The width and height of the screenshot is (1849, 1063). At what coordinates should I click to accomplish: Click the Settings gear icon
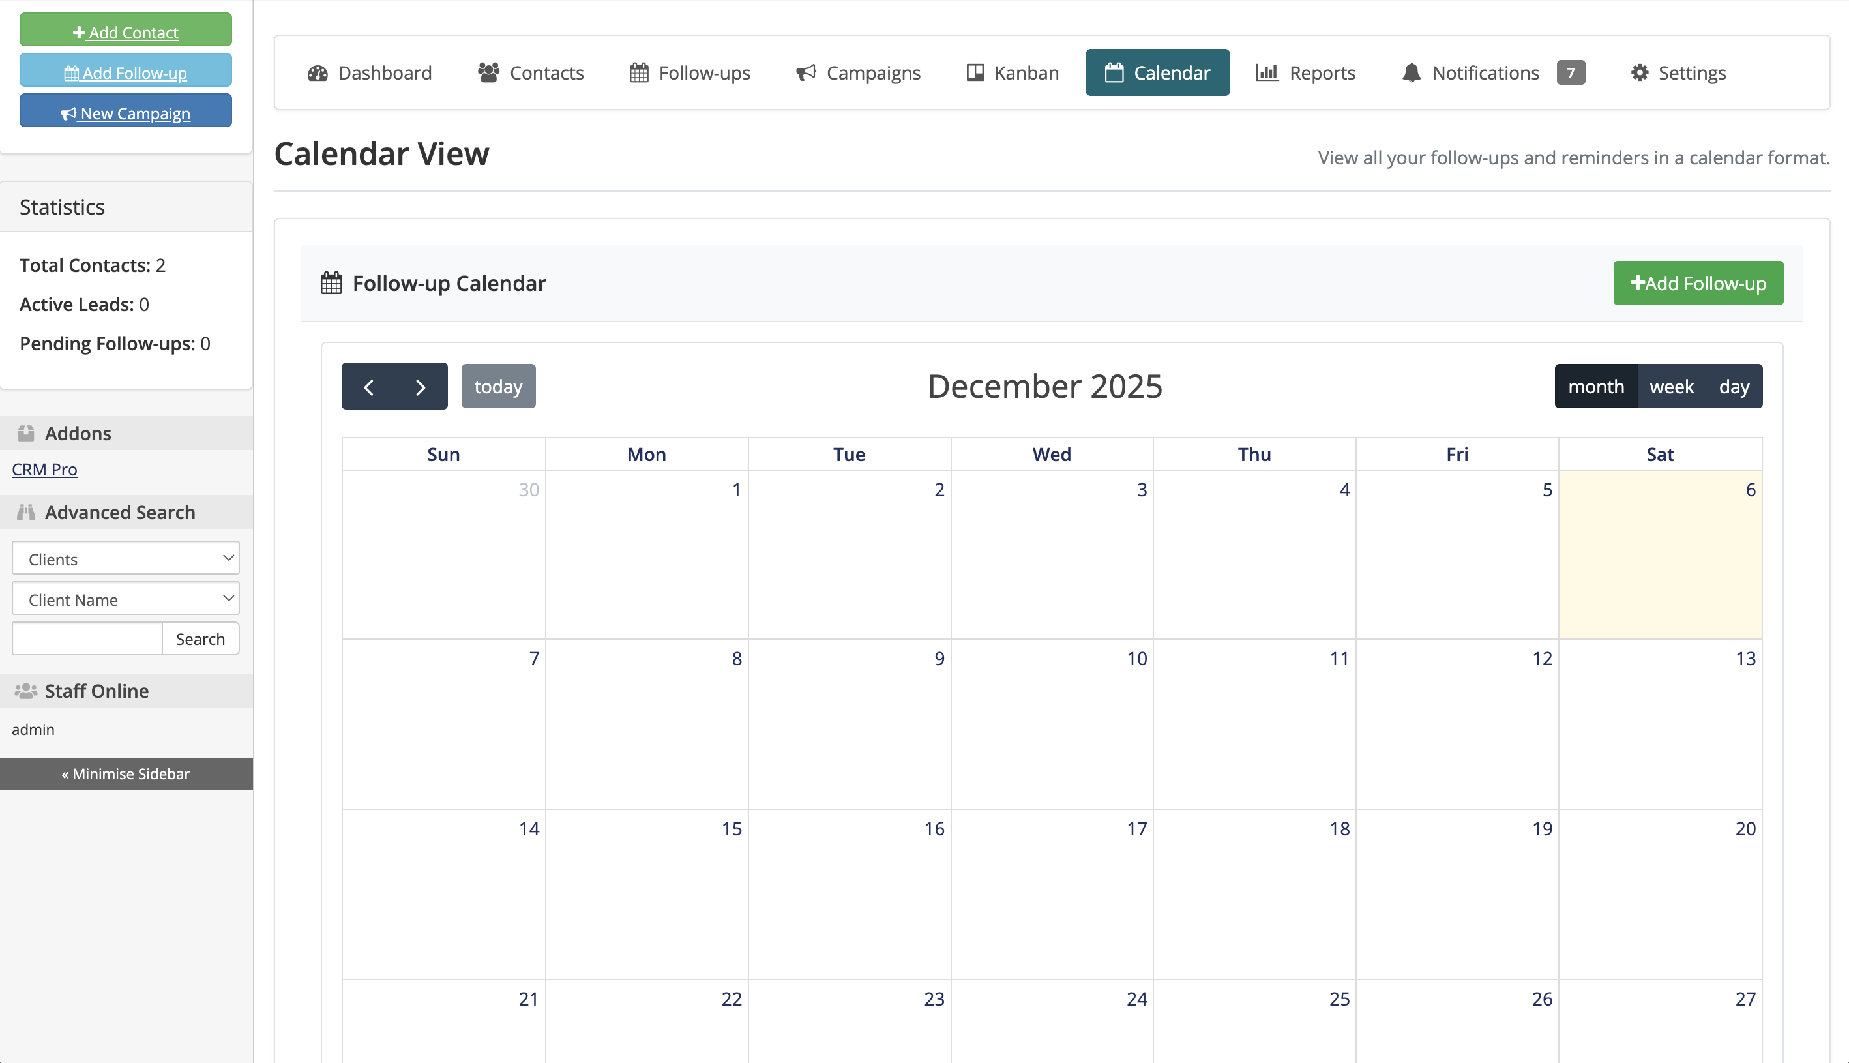(1638, 72)
